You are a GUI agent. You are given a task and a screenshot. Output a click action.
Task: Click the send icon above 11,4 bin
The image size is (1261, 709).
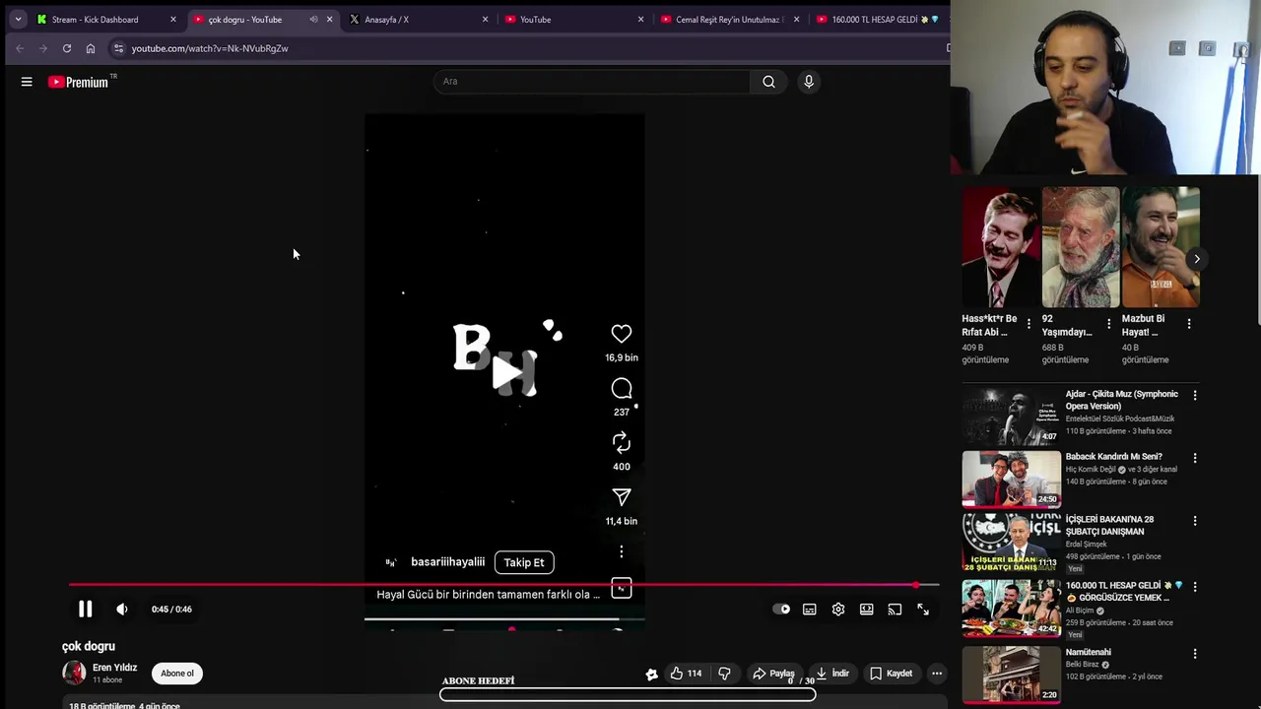622,497
